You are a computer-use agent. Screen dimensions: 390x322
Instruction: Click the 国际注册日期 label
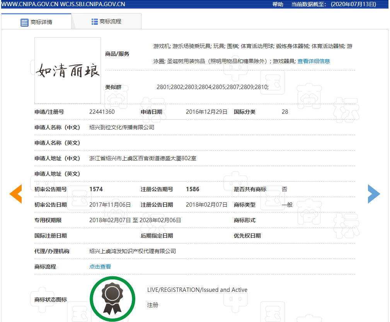coord(51,236)
